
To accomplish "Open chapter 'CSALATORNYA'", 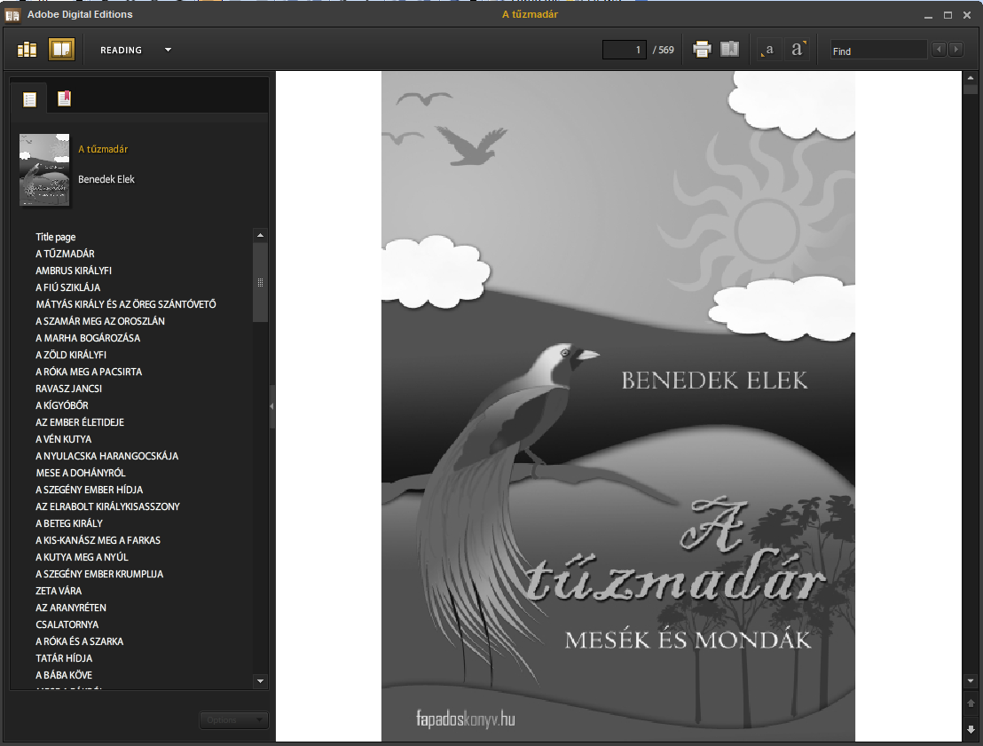I will [67, 625].
